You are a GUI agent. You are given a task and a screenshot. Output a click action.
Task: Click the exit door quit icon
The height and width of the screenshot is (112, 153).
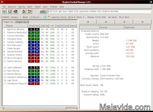tap(15, 11)
